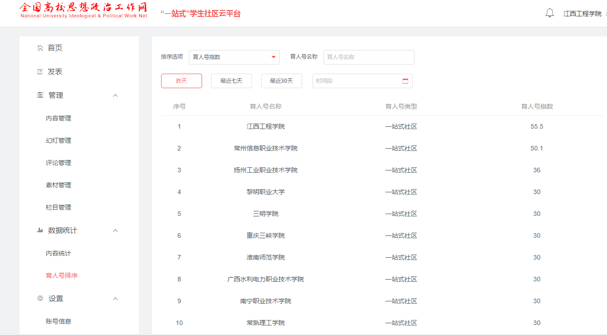Click the 管理 section icon
Screen dimensions: 607x335
click(x=40, y=95)
